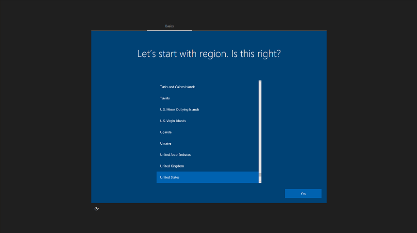Choose Tuvalu from the region list
417x233 pixels.
coord(165,98)
